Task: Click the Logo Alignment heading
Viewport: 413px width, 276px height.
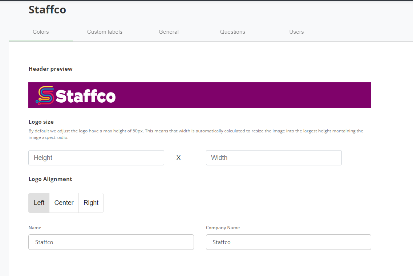Action: click(50, 179)
